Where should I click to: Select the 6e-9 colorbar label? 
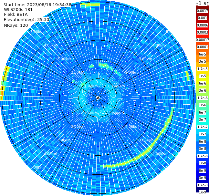coord(203,170)
